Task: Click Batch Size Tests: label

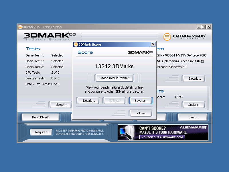Action: 37,84
